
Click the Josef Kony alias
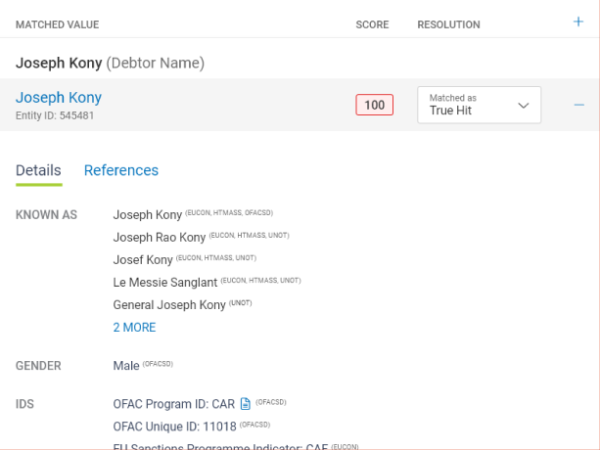[x=143, y=259]
